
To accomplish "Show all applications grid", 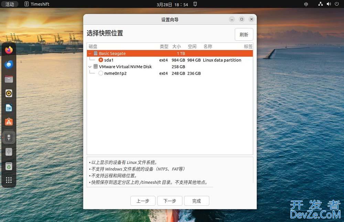I will pos(9,180).
